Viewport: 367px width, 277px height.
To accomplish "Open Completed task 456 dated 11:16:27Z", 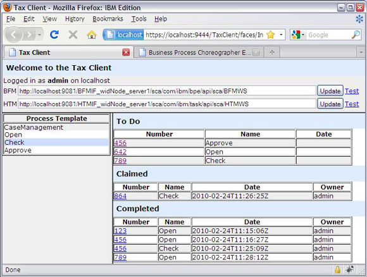I will click(x=120, y=240).
